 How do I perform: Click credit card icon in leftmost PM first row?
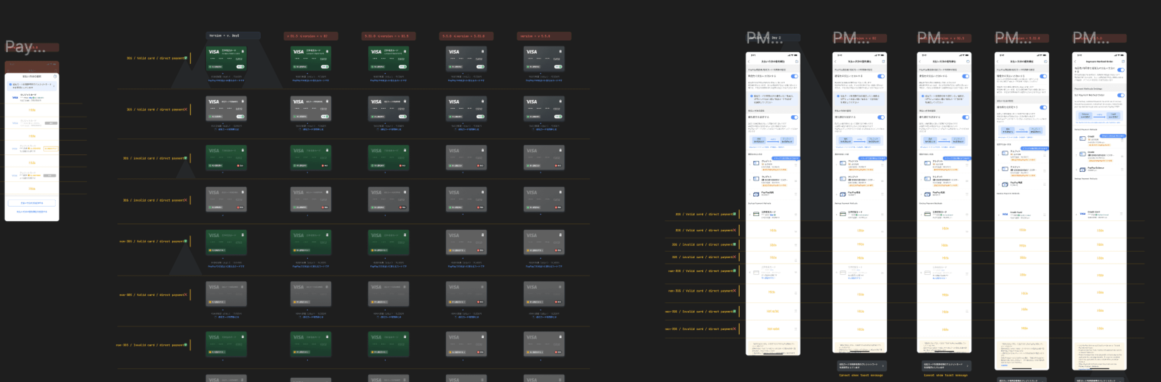[x=756, y=163]
